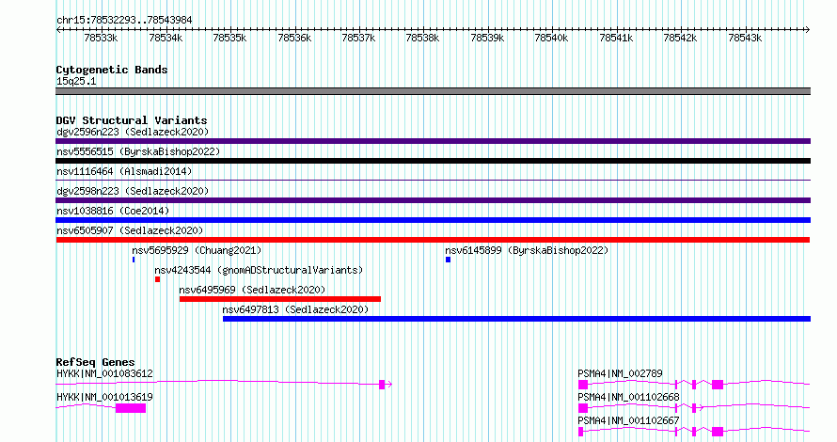The image size is (837, 442).
Task: Select the red bar of nsv6495969
Action: (280, 299)
